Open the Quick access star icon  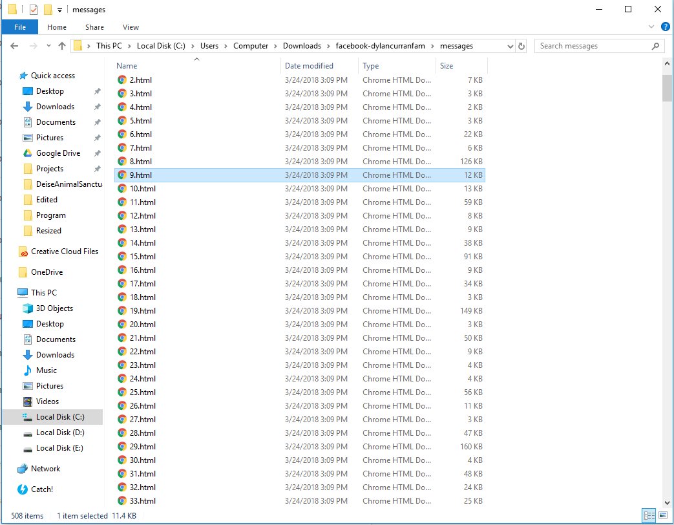pos(23,76)
